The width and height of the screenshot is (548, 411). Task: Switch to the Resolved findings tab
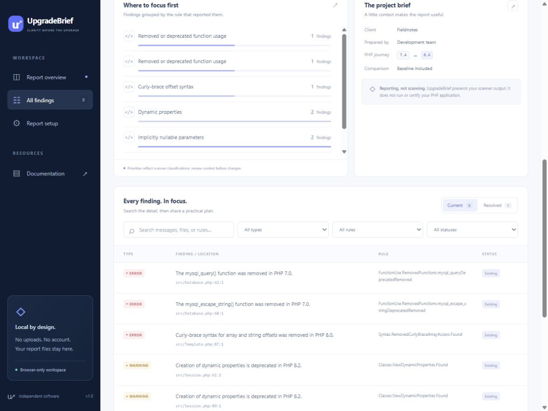(497, 205)
